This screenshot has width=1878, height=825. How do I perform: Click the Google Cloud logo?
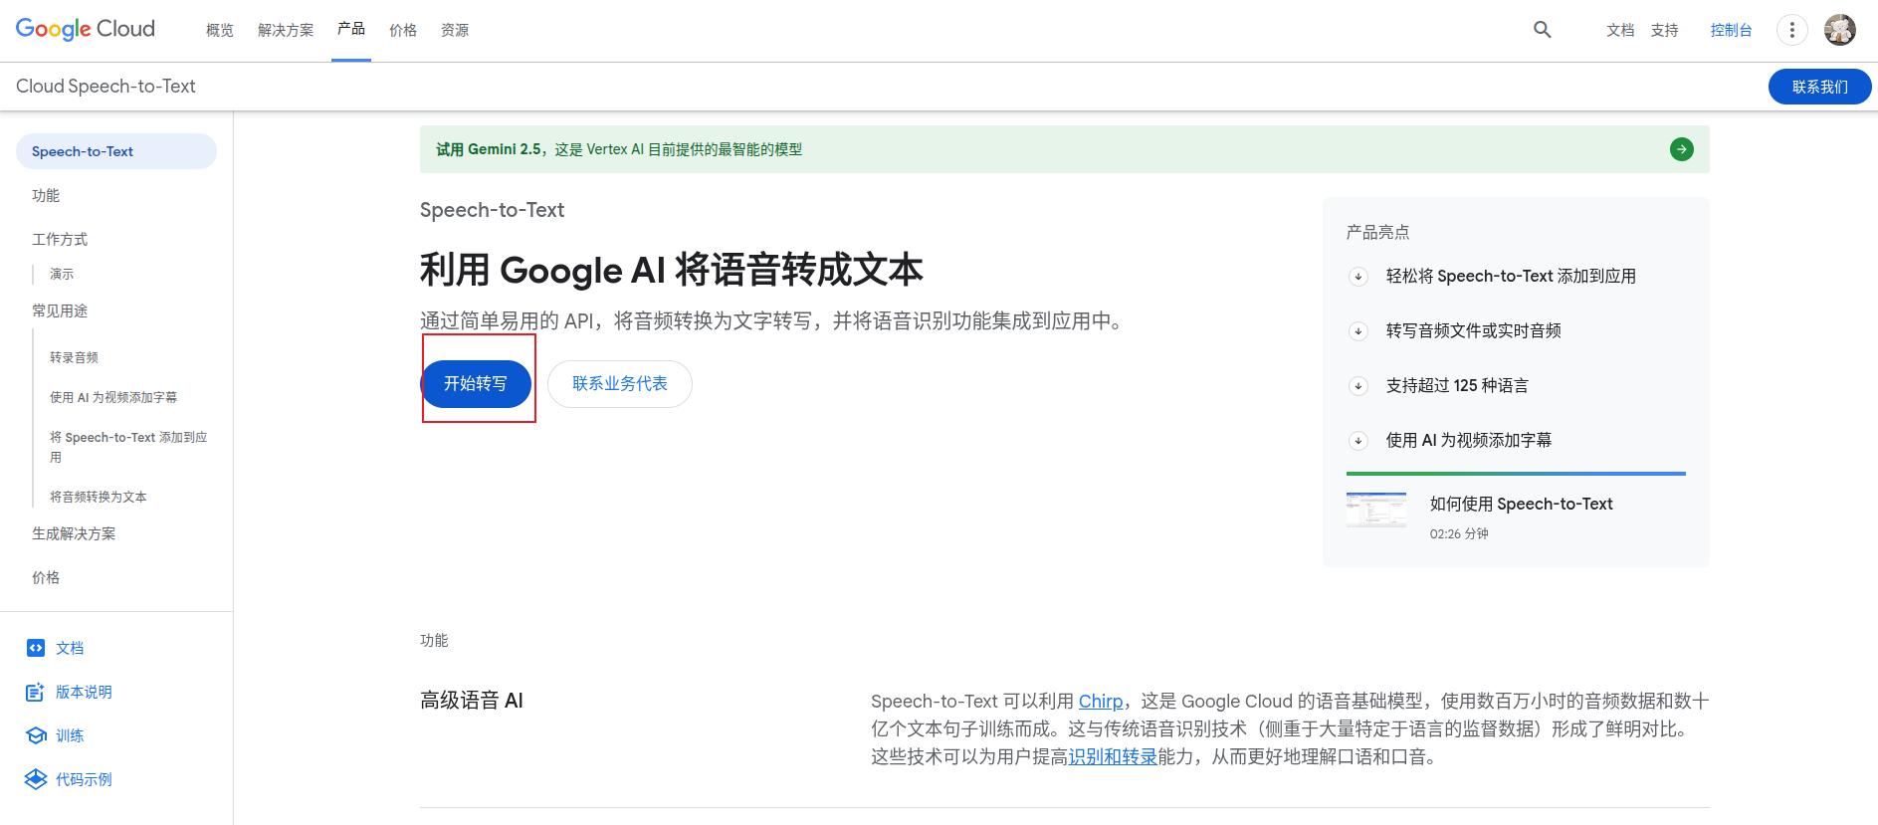coord(86,29)
